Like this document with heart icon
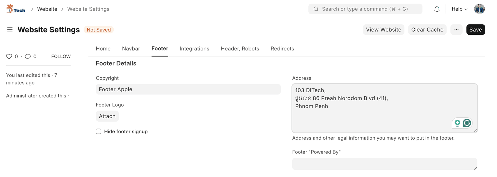Screen dimensions: 497x177 coord(9,56)
